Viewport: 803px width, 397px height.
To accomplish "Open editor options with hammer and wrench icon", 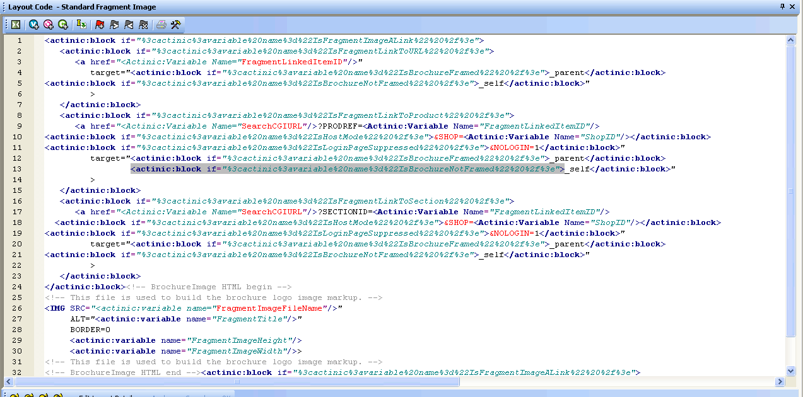I will pyautogui.click(x=176, y=25).
